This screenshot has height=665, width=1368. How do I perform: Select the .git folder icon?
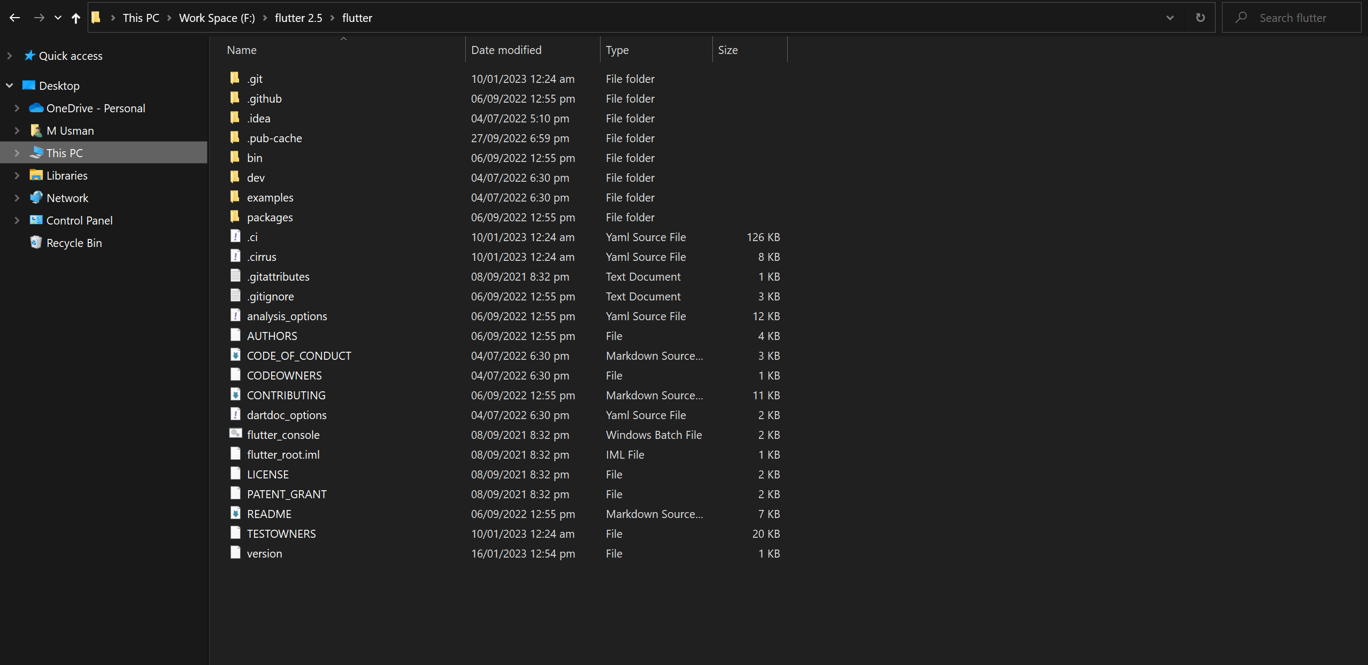point(235,78)
